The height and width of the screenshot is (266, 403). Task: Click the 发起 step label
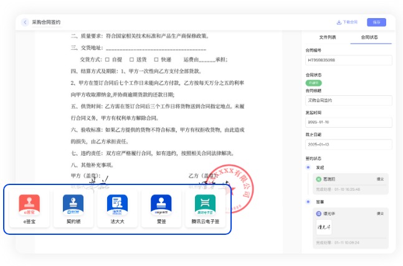[320, 168]
